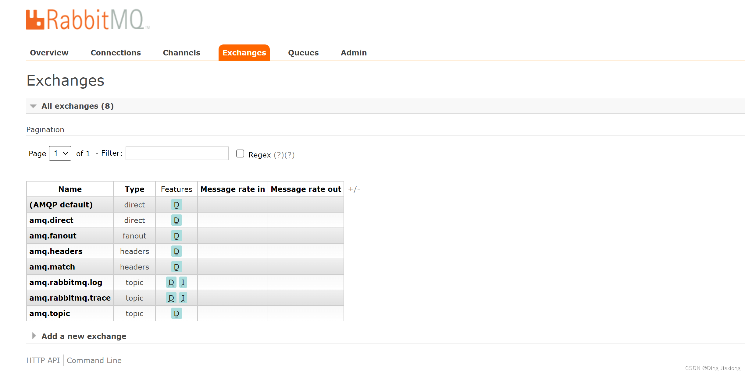Select the Exchanges tab
This screenshot has width=745, height=374.
(244, 53)
